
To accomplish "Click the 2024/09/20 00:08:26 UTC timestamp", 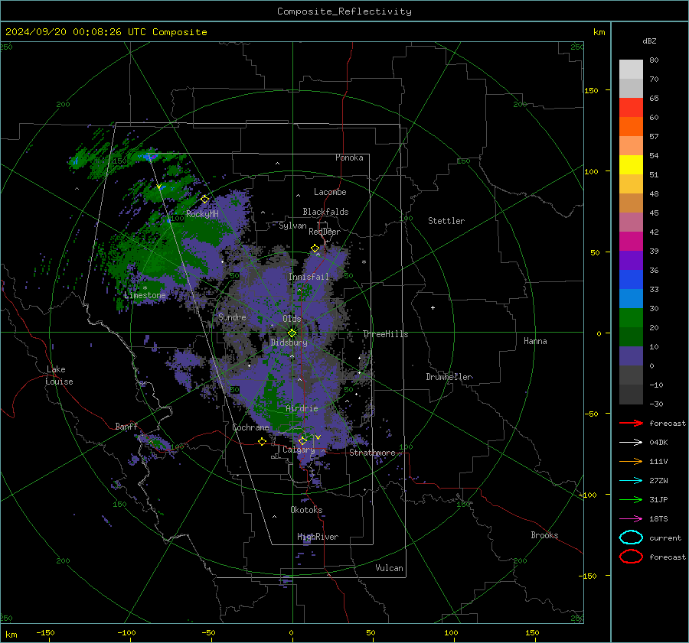I will (x=106, y=31).
